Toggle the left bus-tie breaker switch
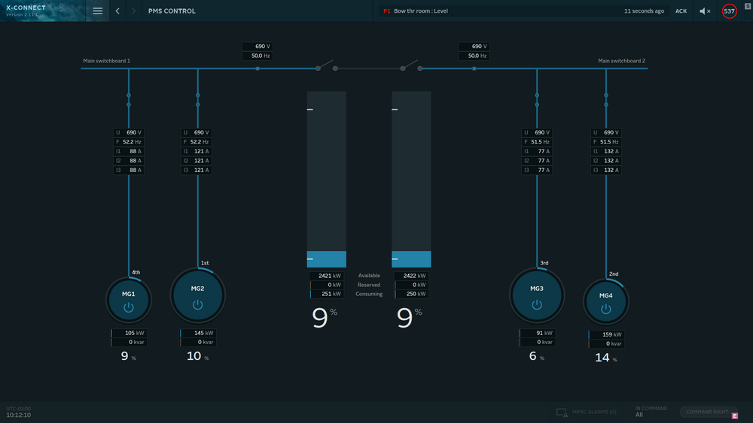This screenshot has height=423, width=753. pos(326,67)
